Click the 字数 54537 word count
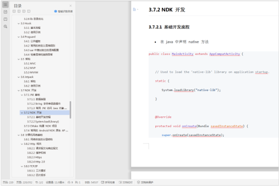Image resolution: width=279 pixels, height=186 pixels. coord(91,182)
